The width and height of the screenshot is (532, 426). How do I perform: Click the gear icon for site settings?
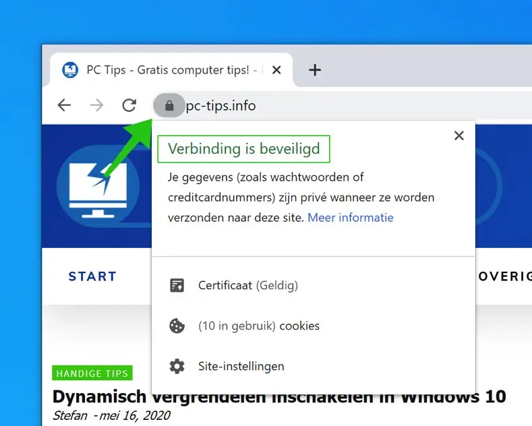click(x=177, y=366)
